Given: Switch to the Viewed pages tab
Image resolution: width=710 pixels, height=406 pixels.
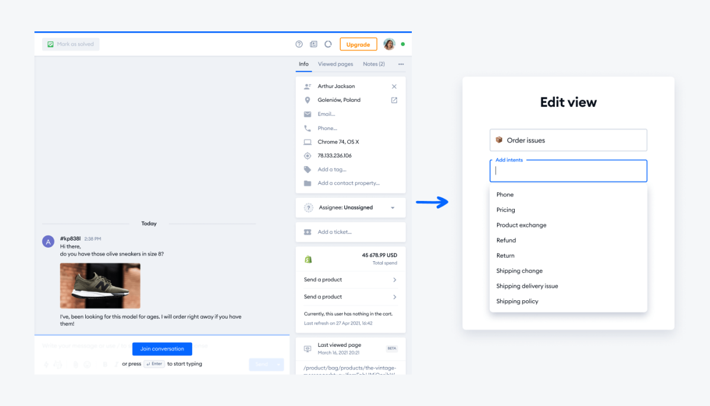Looking at the screenshot, I should [335, 64].
